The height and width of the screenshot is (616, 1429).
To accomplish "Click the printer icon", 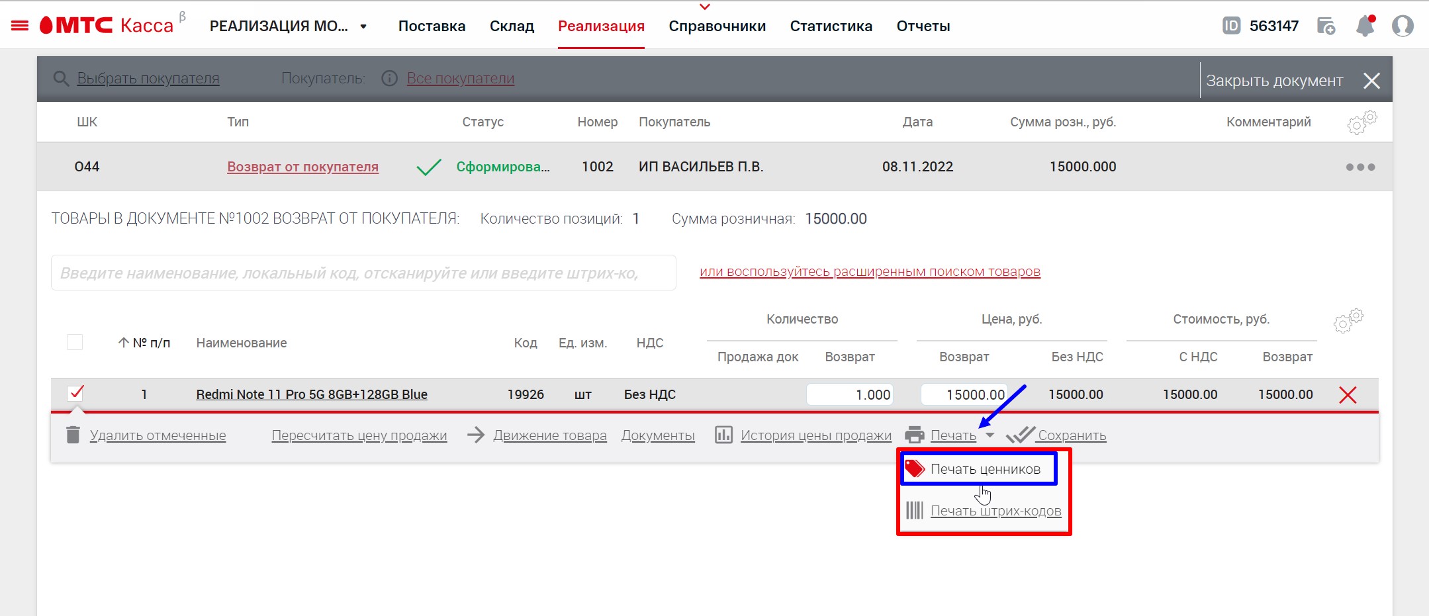I will (915, 435).
